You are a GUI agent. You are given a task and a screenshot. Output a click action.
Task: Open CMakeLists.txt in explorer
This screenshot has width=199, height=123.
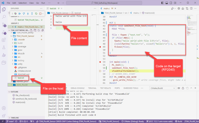click(24, 71)
